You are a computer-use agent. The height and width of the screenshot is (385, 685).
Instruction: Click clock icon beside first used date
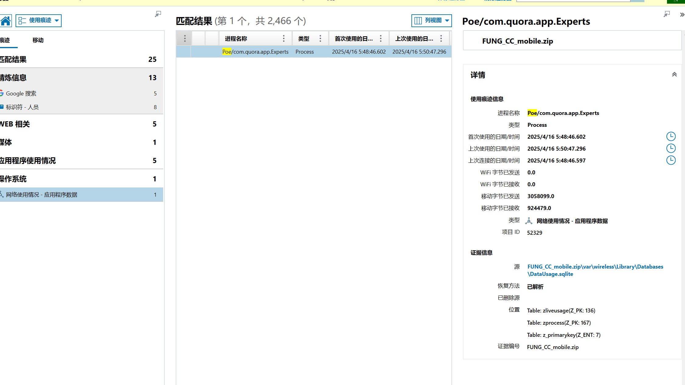pos(671,137)
